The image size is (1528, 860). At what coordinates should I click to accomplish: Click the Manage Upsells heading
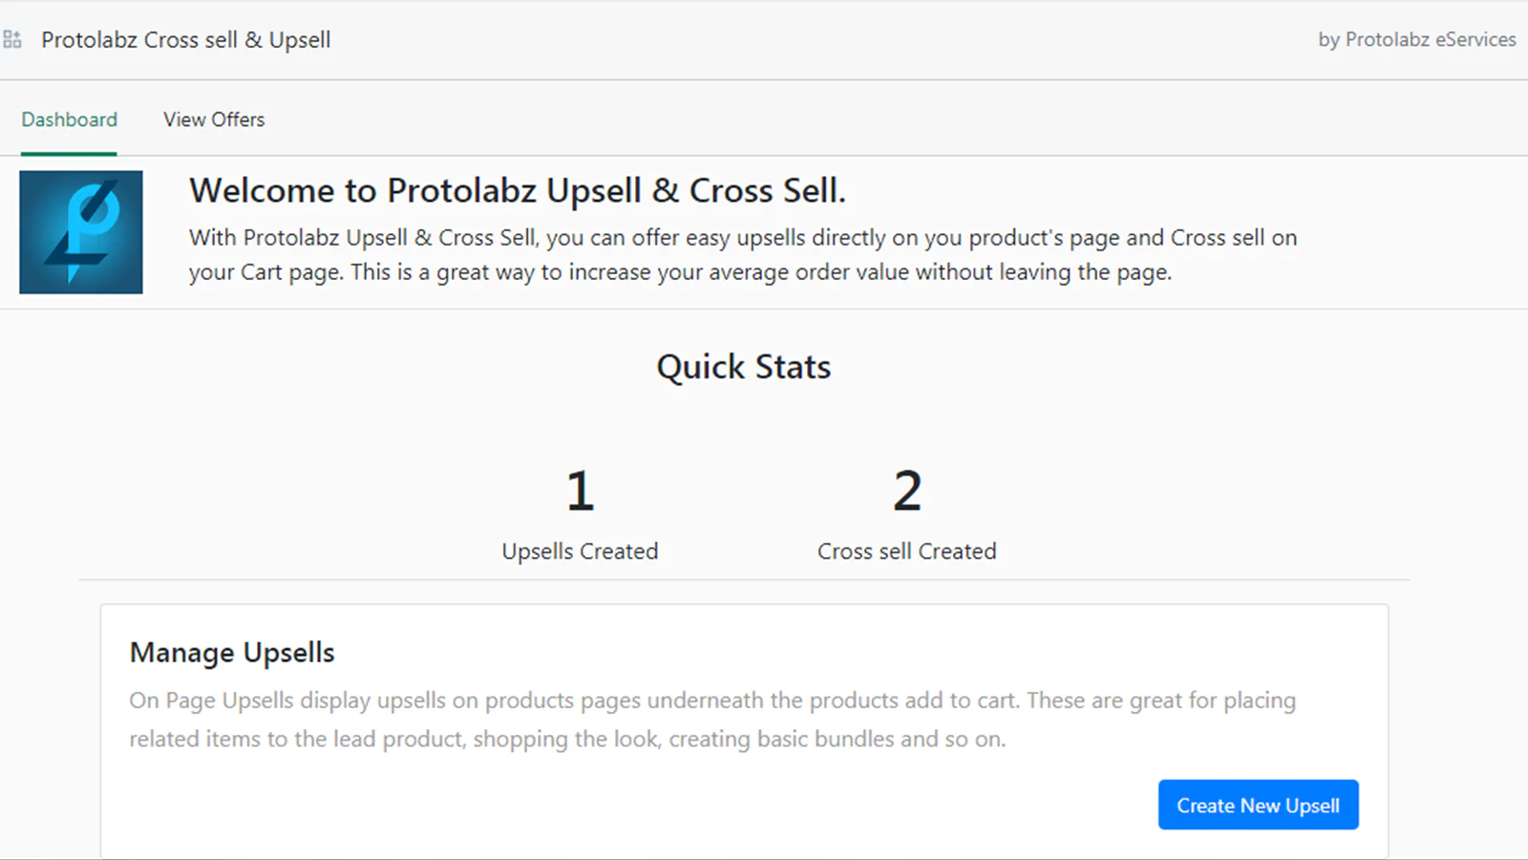coord(232,653)
